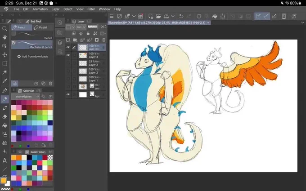Select the Fill bucket tool in left toolbar
This screenshot has width=306, height=191.
[4, 125]
